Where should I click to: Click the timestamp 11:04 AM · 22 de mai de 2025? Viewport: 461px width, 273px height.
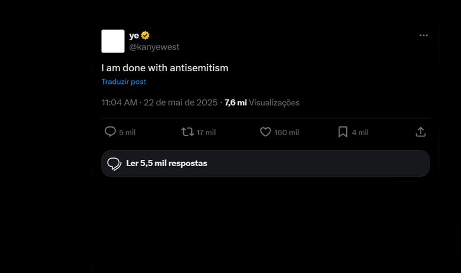click(159, 103)
